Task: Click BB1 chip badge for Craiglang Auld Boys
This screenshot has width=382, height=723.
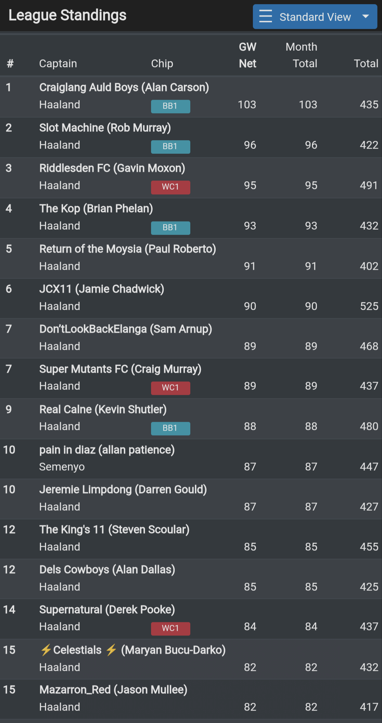Action: pos(170,106)
